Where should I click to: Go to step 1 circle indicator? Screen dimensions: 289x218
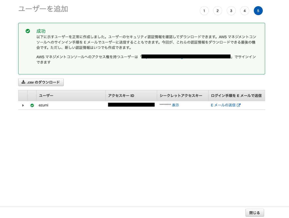click(x=204, y=11)
